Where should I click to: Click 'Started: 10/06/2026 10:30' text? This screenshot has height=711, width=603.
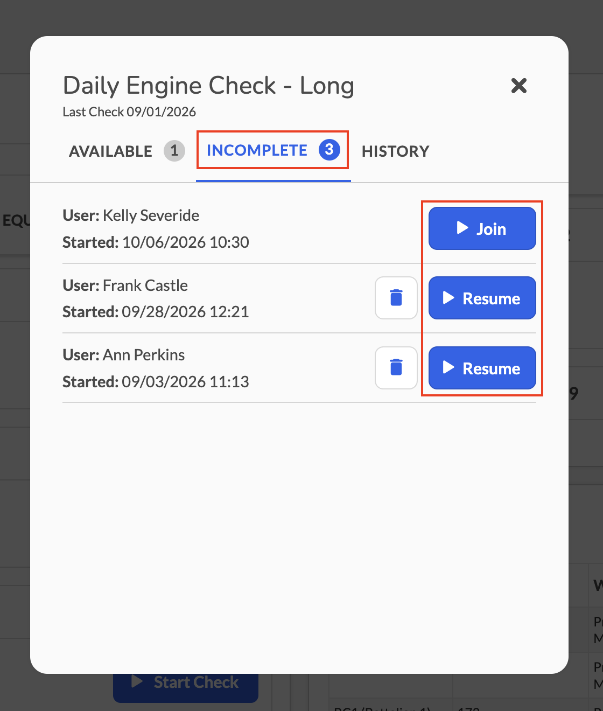tap(156, 242)
